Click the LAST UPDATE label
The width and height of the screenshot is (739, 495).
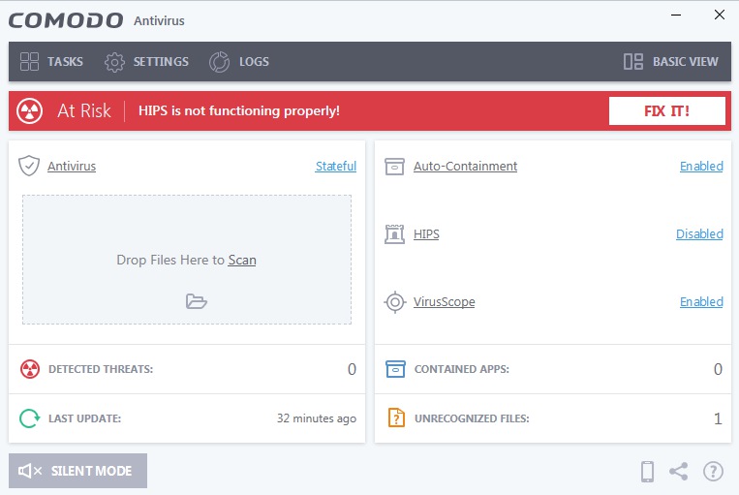click(85, 418)
